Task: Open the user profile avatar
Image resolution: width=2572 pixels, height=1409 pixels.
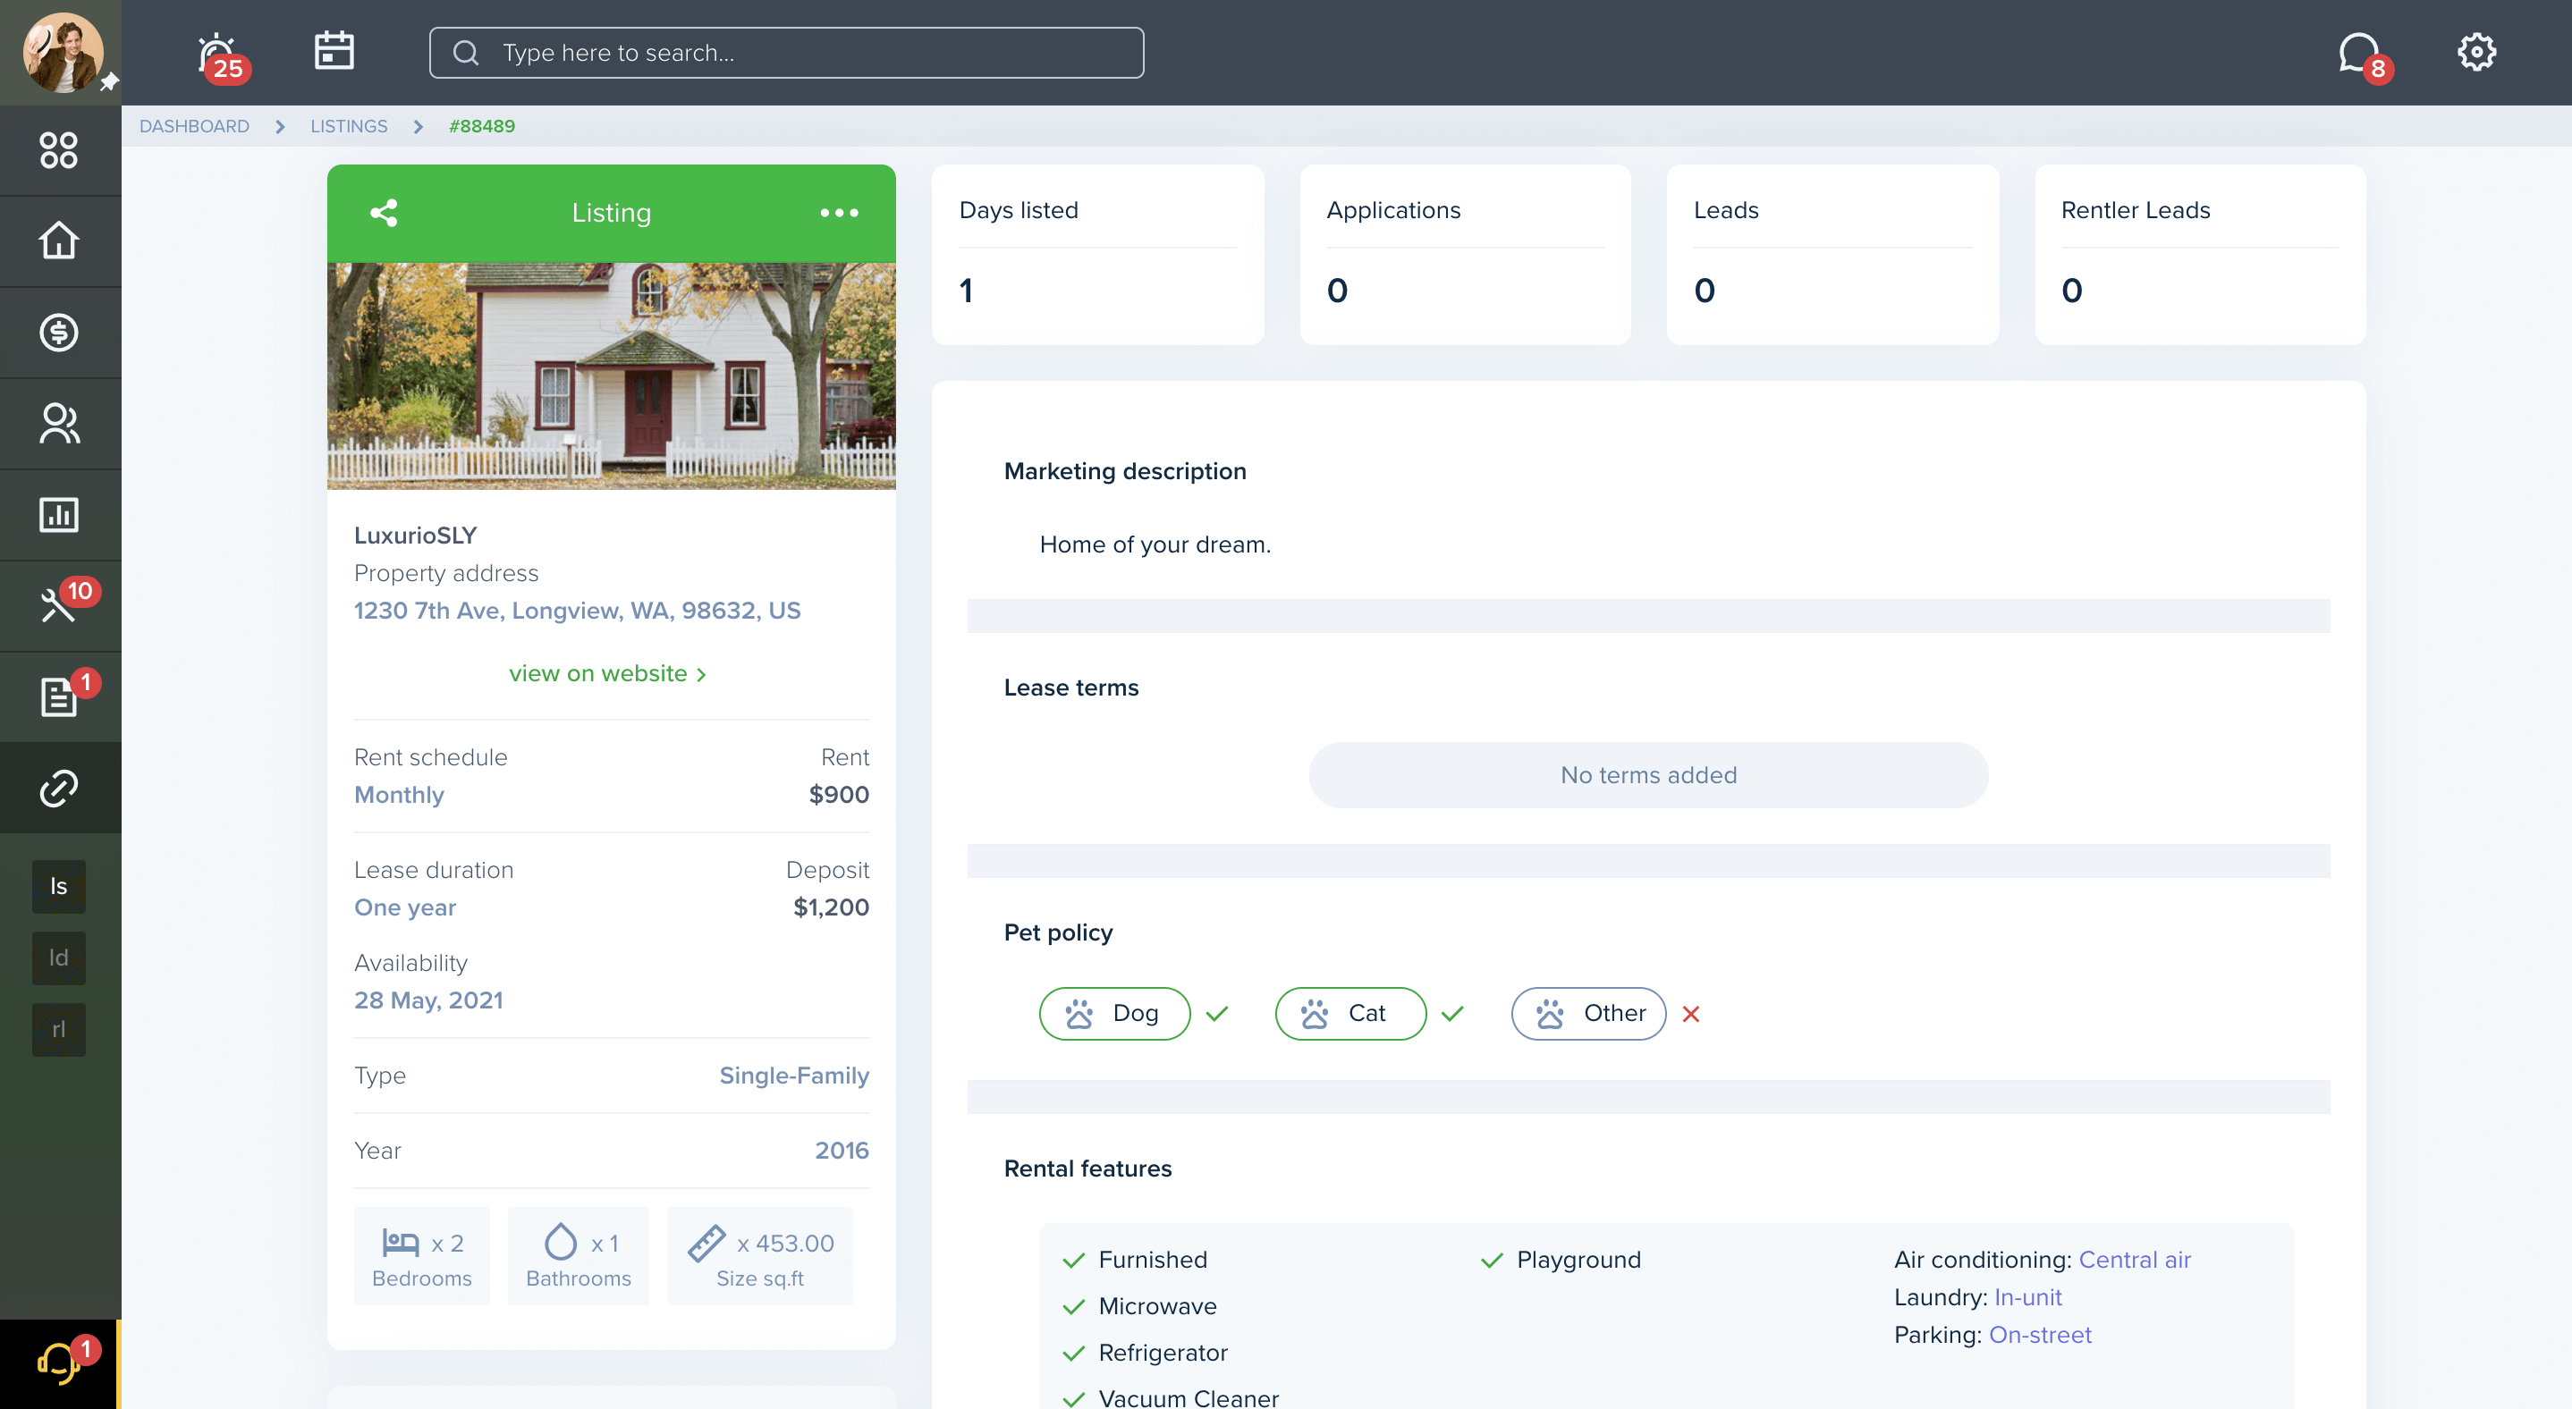Action: pyautogui.click(x=62, y=52)
